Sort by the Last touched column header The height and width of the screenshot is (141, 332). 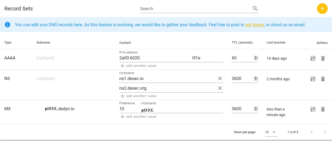[276, 43]
